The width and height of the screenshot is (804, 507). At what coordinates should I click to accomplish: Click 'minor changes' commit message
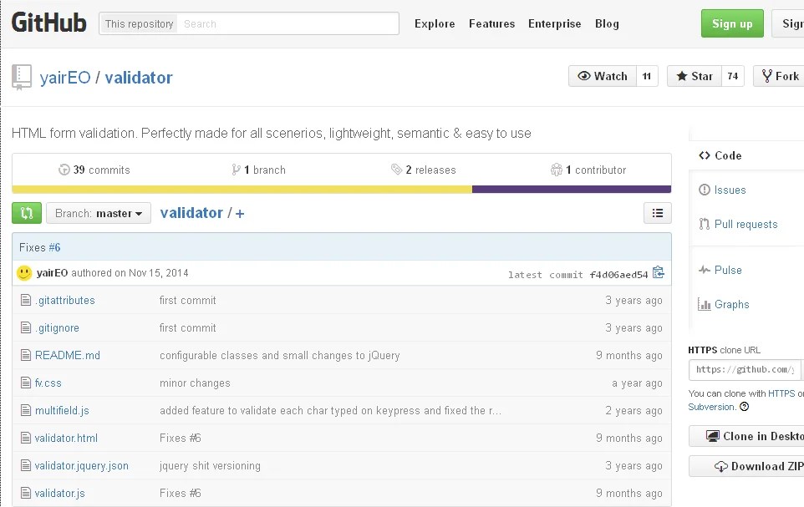pos(195,383)
